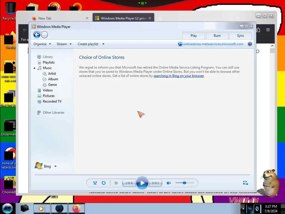Follow the searching in Bing on your browser link

tap(179, 76)
